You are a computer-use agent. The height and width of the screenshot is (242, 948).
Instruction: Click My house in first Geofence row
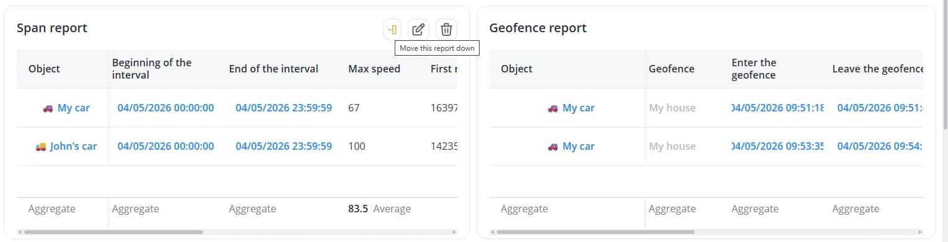[x=672, y=108]
